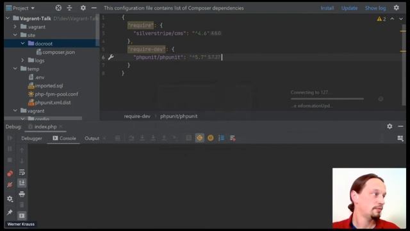Collapse the Vagrant-Talk root folder
The height and width of the screenshot is (231, 410).
click(x=8, y=18)
